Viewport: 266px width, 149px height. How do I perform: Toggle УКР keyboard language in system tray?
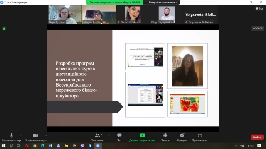click(242, 146)
